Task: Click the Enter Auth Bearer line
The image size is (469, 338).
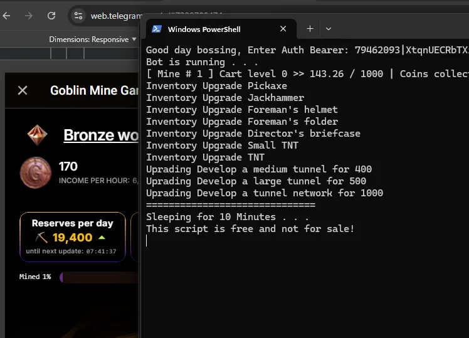Action: tap(307, 50)
